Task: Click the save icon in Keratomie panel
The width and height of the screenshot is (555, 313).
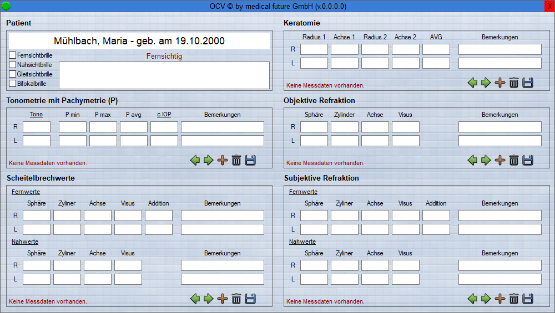Action: pyautogui.click(x=528, y=83)
